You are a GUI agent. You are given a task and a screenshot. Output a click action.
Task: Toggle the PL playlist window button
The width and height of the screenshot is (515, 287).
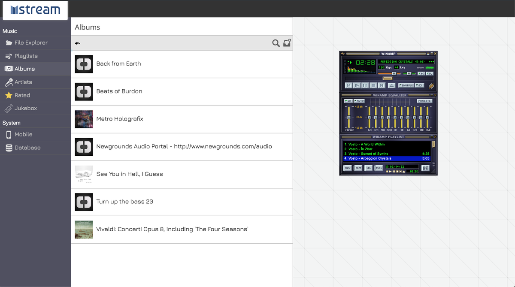430,74
